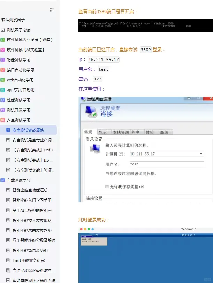Image resolution: width=213 pixels, height=283 pixels.
Task: Switch to the 程序 tab
Action: [x=137, y=132]
